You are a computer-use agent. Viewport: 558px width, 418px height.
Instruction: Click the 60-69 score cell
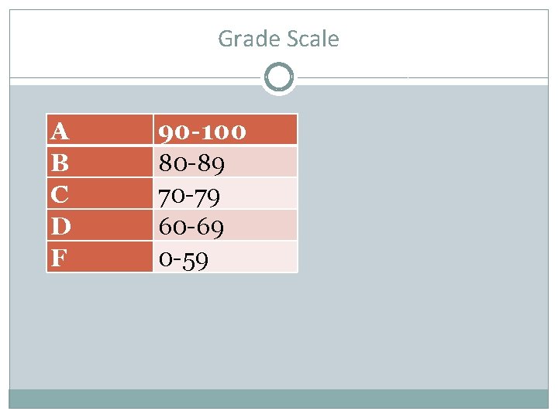[226, 225]
